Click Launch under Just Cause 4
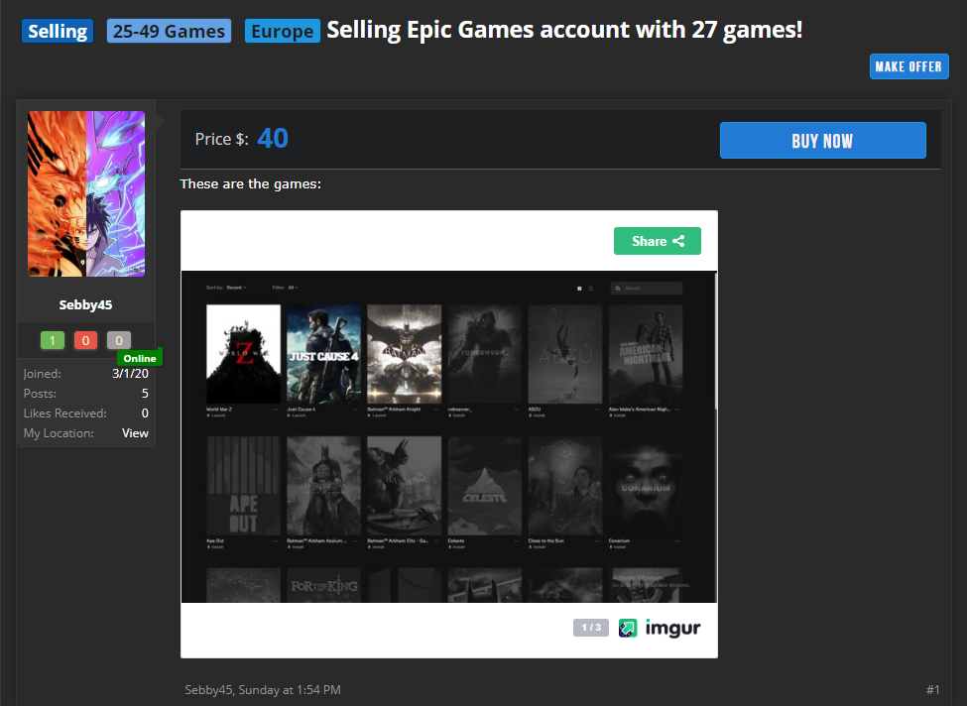Image resolution: width=967 pixels, height=706 pixels. [x=297, y=415]
